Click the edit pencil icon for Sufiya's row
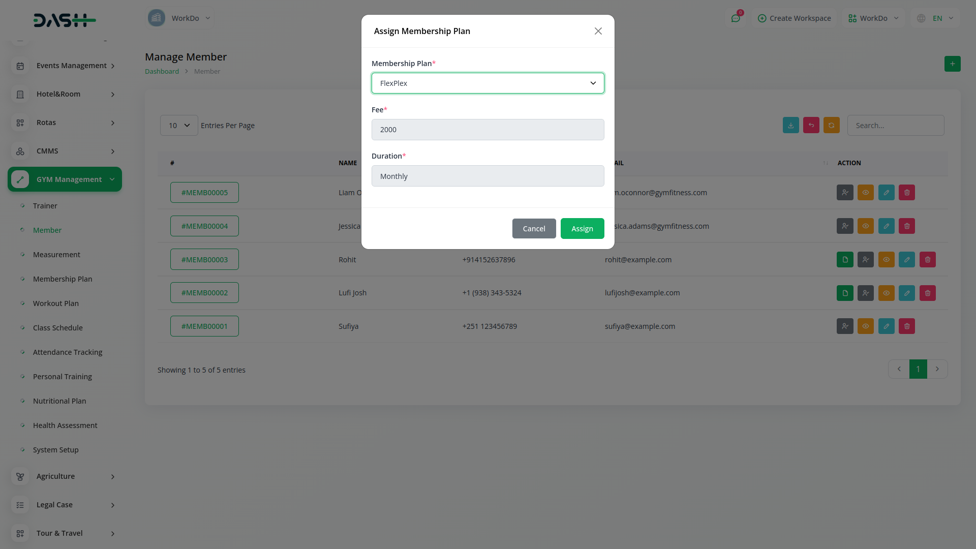This screenshot has height=549, width=976. click(886, 326)
